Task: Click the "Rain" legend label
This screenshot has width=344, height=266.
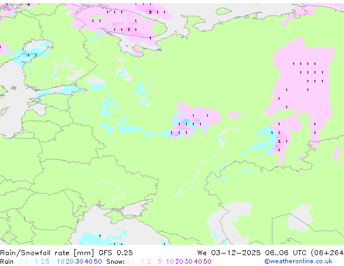Action: pyautogui.click(x=7, y=262)
